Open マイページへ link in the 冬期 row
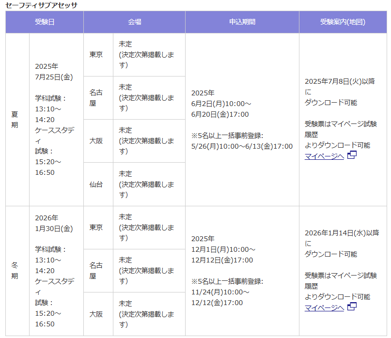The width and height of the screenshot is (391, 338). click(324, 307)
